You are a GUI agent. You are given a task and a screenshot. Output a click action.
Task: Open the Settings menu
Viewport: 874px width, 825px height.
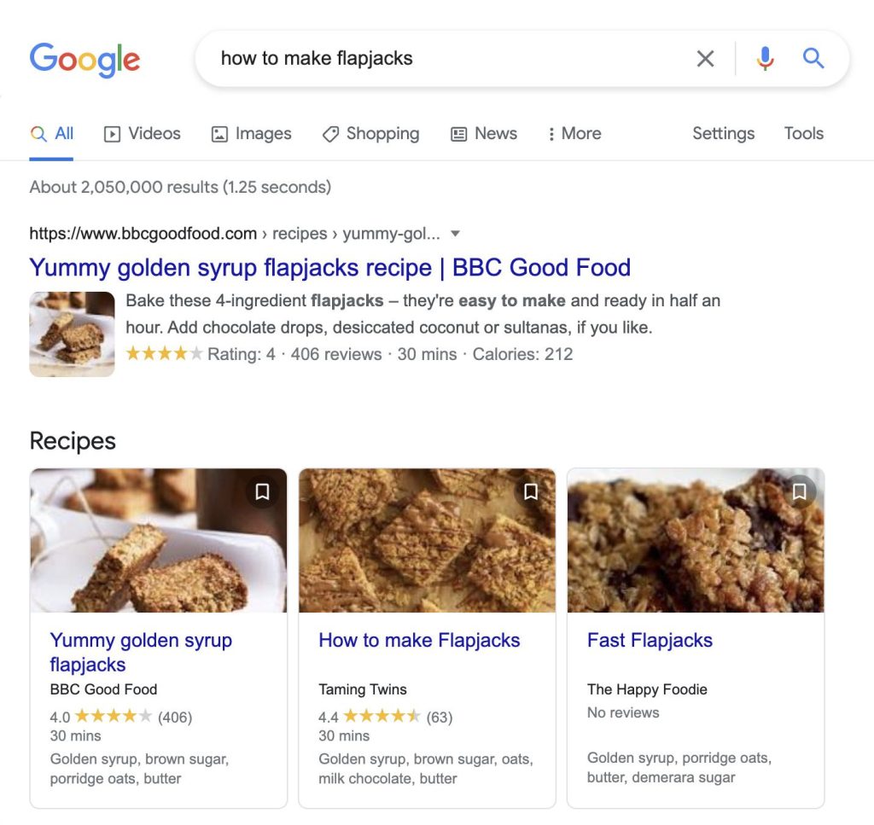[x=723, y=133]
